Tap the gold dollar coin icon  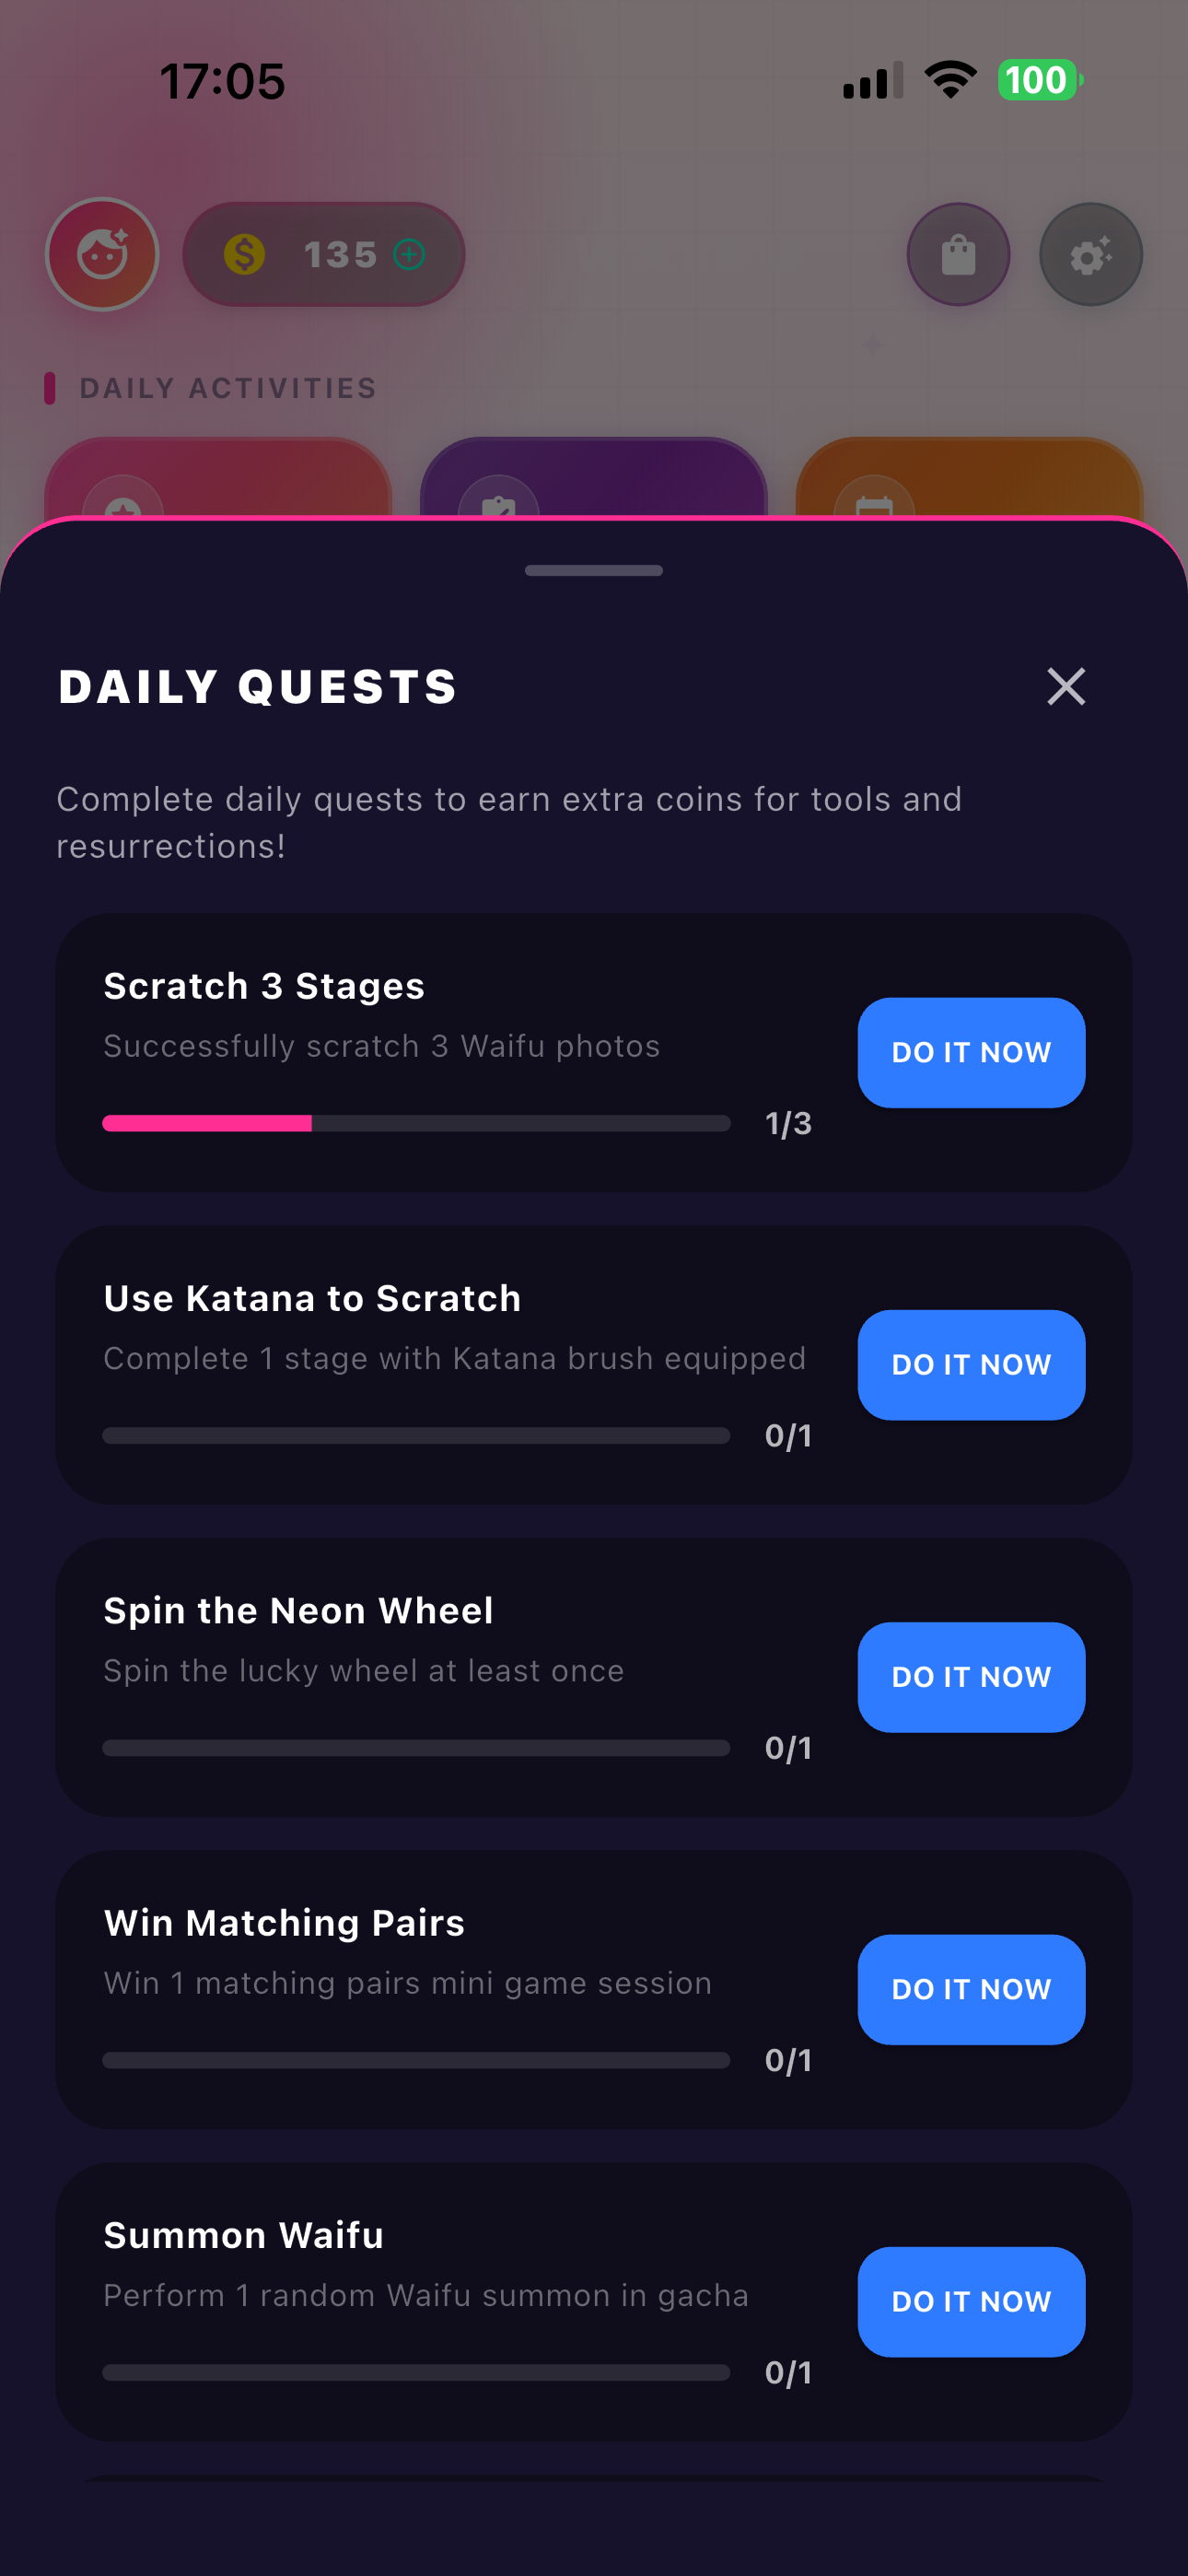tap(244, 254)
